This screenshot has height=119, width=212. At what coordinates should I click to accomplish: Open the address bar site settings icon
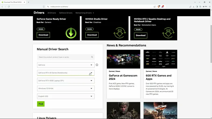pos(48,6)
